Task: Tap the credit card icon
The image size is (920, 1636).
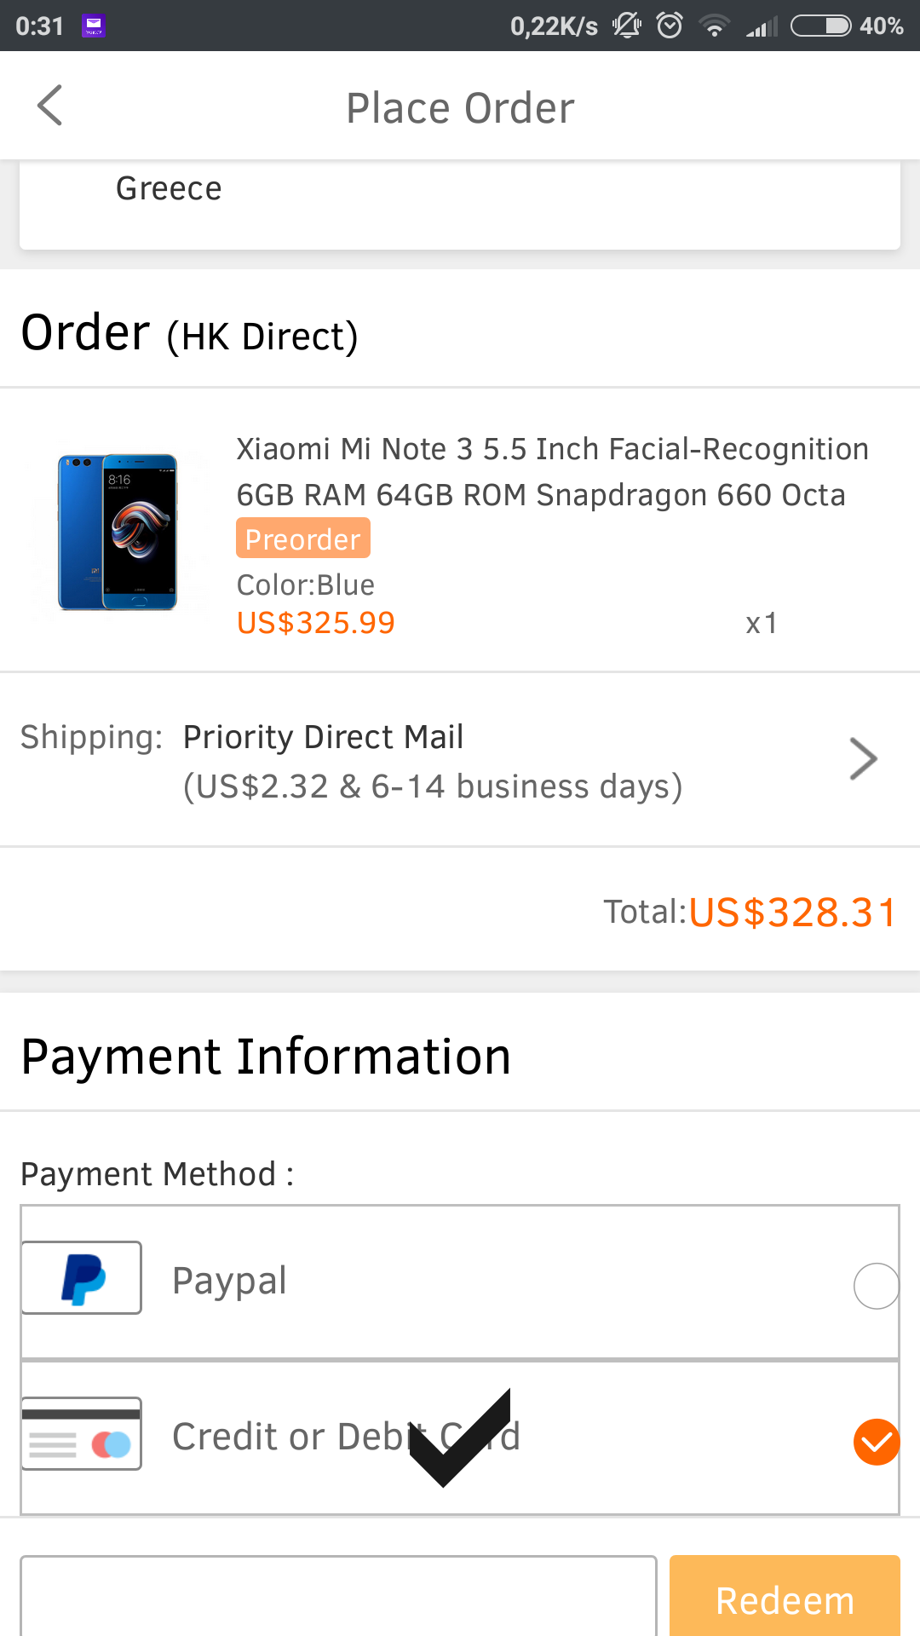Action: click(82, 1434)
